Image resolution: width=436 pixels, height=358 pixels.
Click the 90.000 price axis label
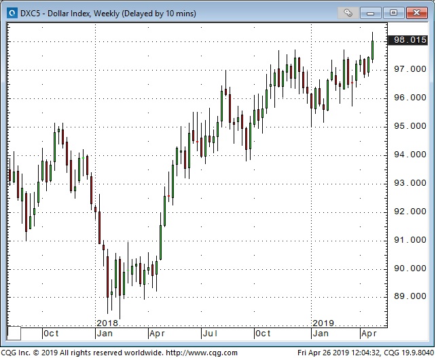coord(410,268)
